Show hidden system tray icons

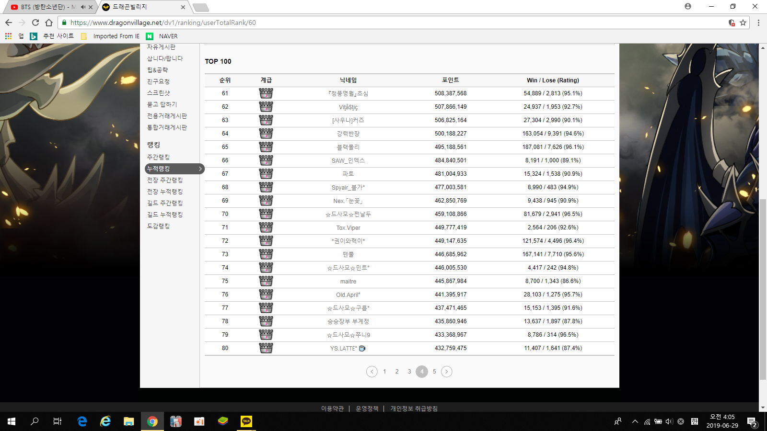point(635,421)
